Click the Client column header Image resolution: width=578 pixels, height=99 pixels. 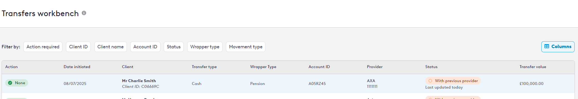[x=128, y=67]
